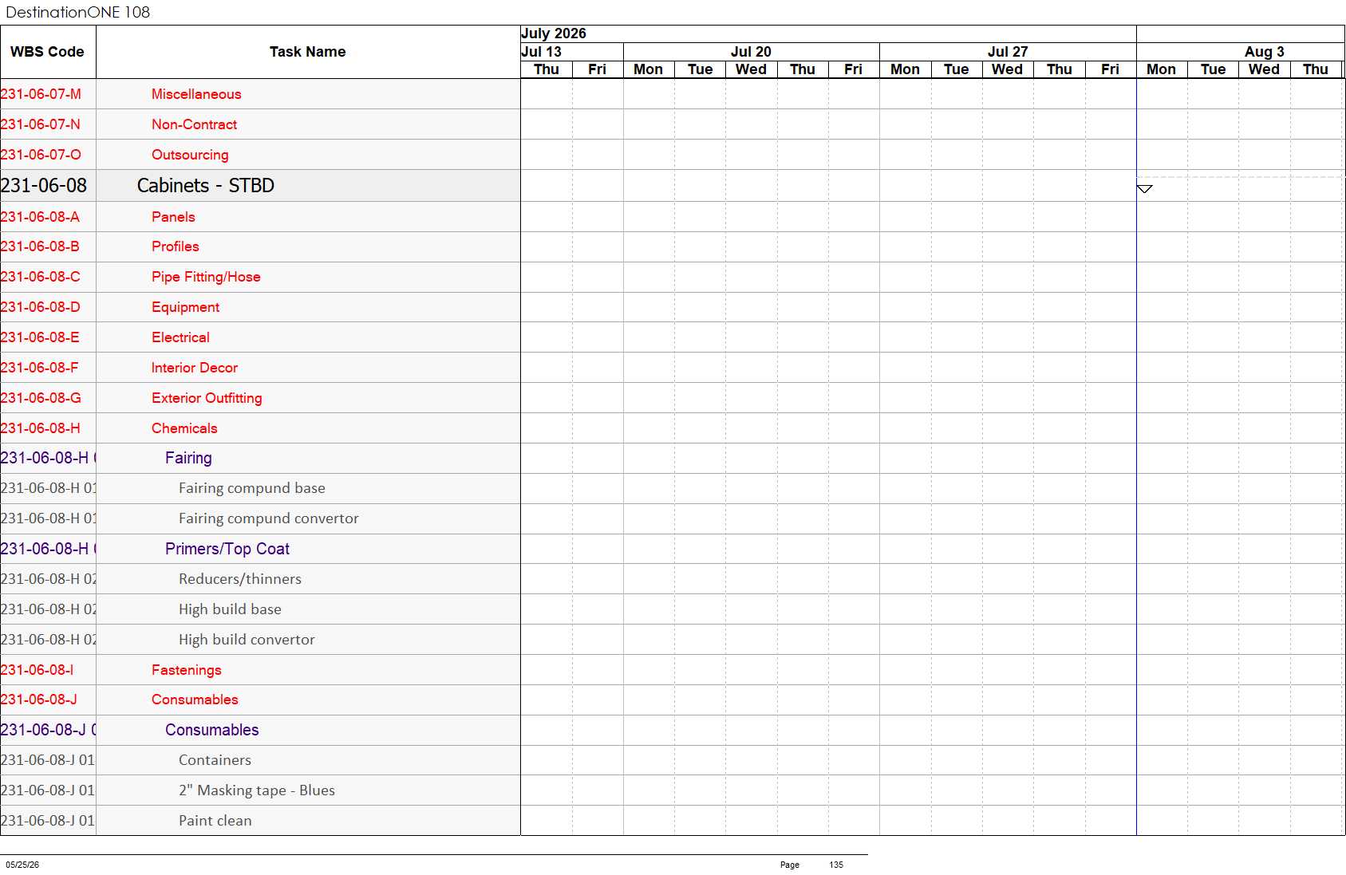Click WBS code 231-06-08-E
The height and width of the screenshot is (875, 1346).
[40, 337]
